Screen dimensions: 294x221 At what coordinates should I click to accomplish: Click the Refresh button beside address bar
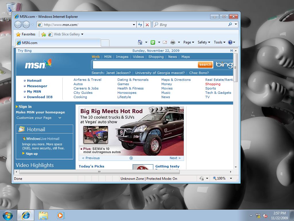click(140, 25)
